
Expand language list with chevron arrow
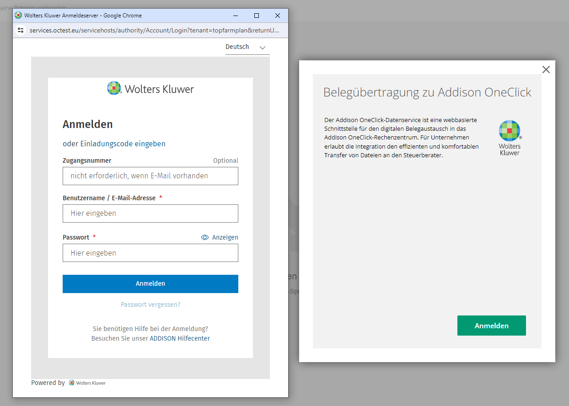click(262, 48)
